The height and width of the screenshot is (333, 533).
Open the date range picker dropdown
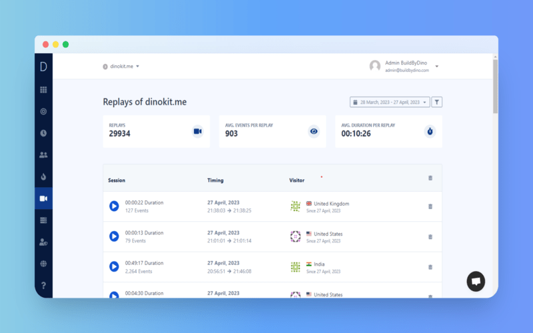coord(390,102)
